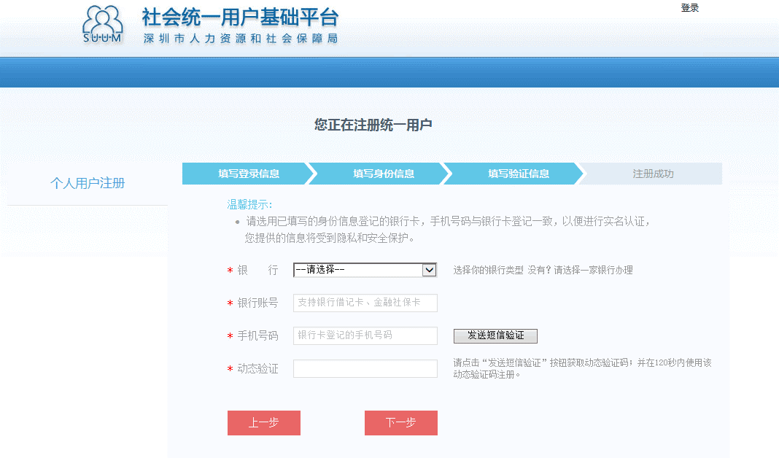This screenshot has height=458, width=779.
Task: Focus the 手机号码 phone number field
Action: point(365,335)
